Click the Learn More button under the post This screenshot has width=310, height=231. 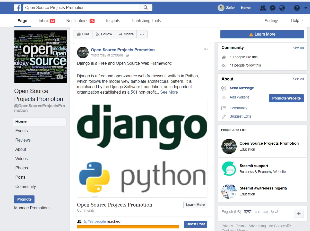pyautogui.click(x=195, y=205)
